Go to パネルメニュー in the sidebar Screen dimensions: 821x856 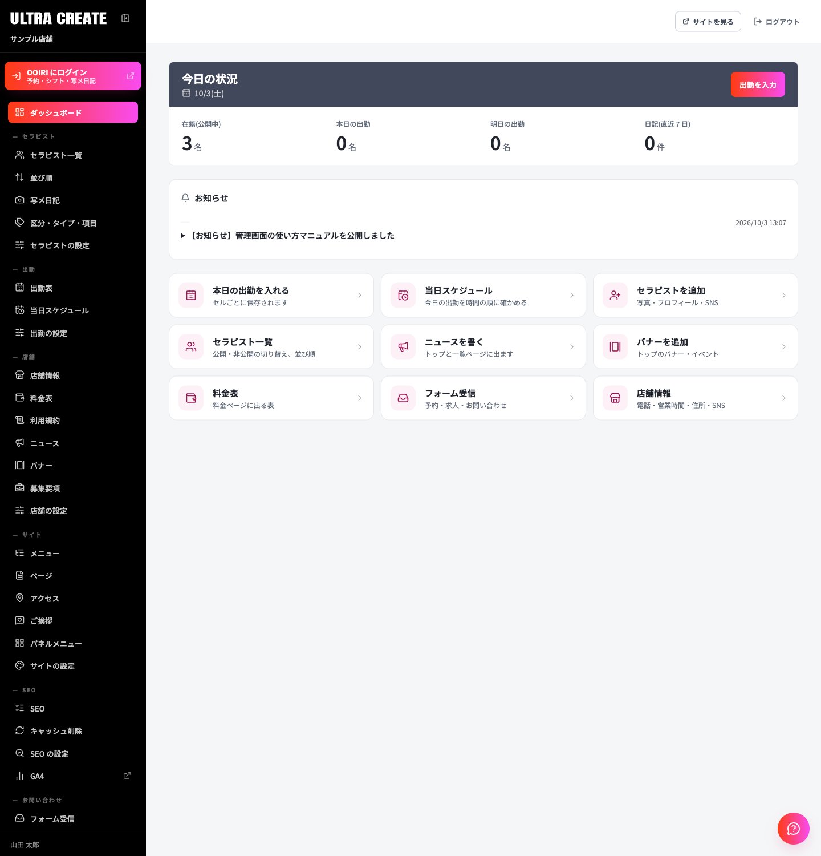[x=73, y=643]
